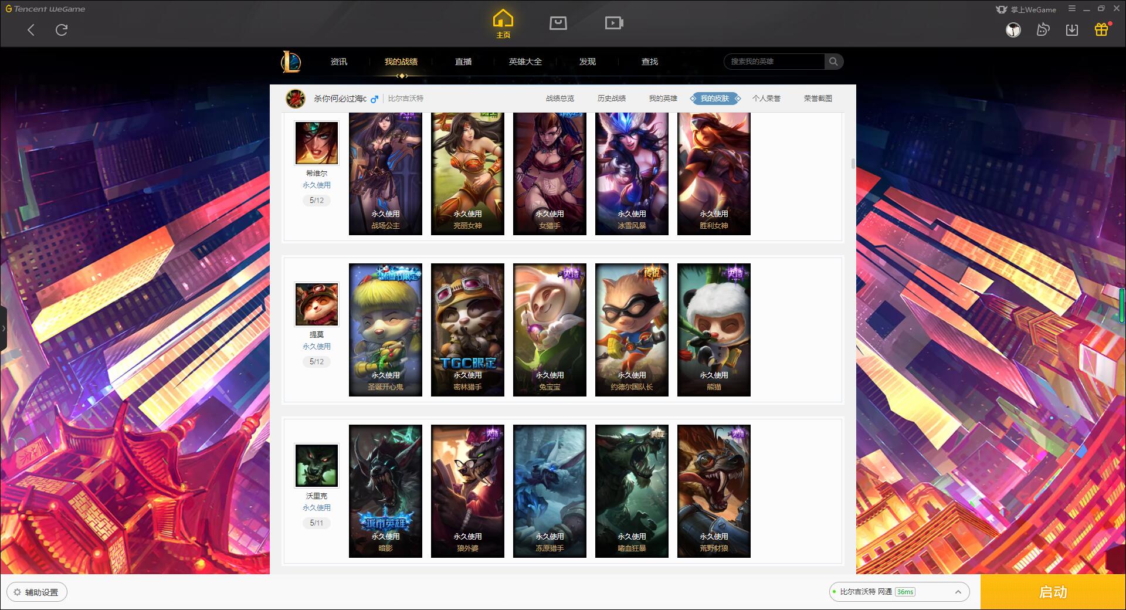
Task: Open the 女猎手 skin card
Action: coord(550,174)
